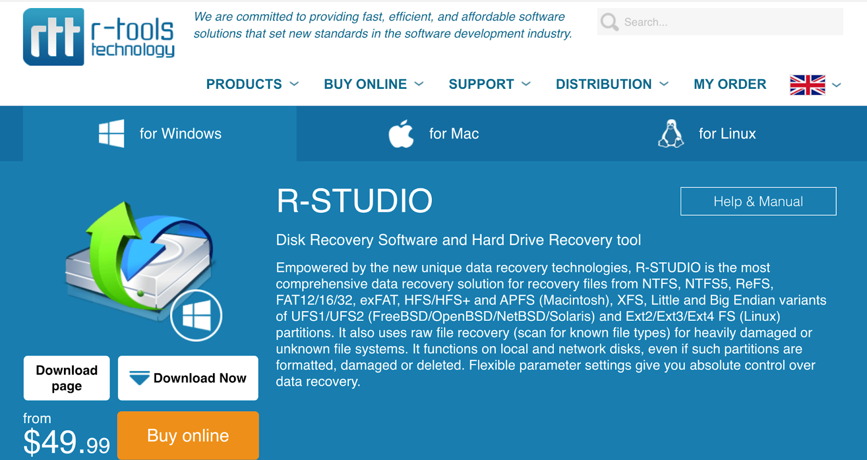867x460 pixels.
Task: Click the Linux penguin icon
Action: (x=671, y=133)
